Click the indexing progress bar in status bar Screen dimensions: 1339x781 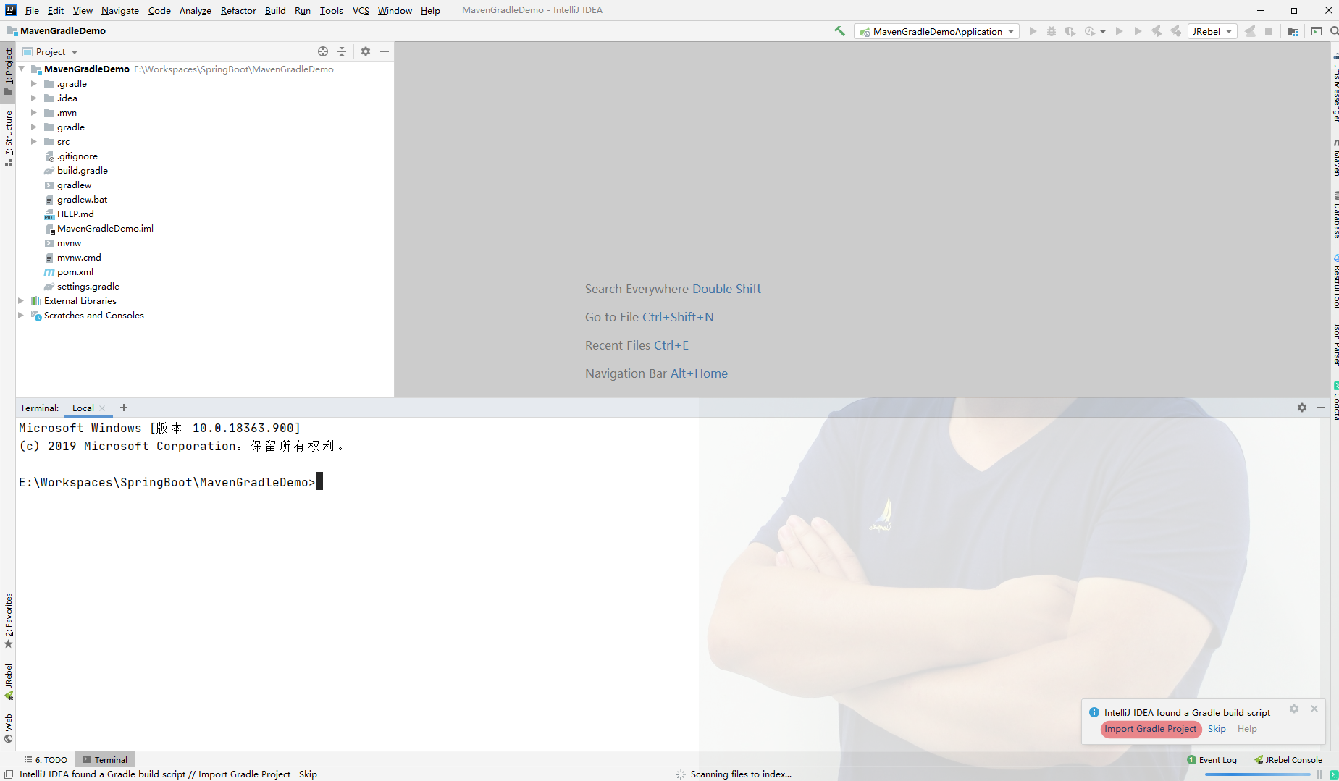tap(1257, 774)
